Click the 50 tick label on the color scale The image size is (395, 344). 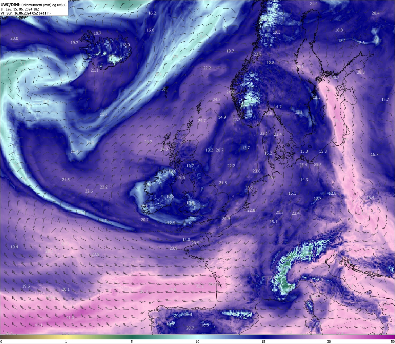point(393,342)
